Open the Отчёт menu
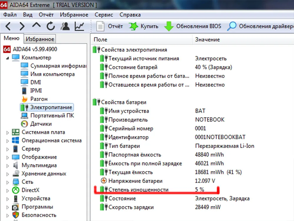Image resolution: width=294 pixels, height=221 pixels. pos(46,15)
